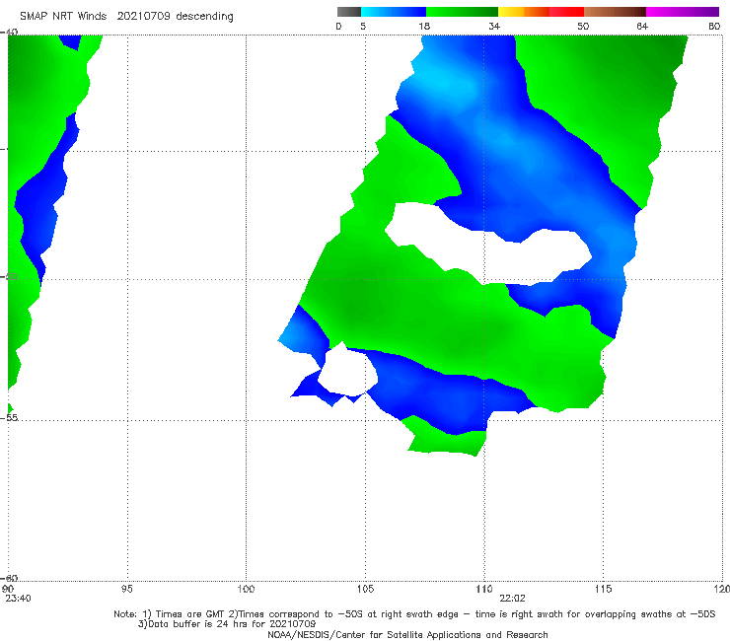Click the red segment of the wind colorbar

pyautogui.click(x=566, y=12)
